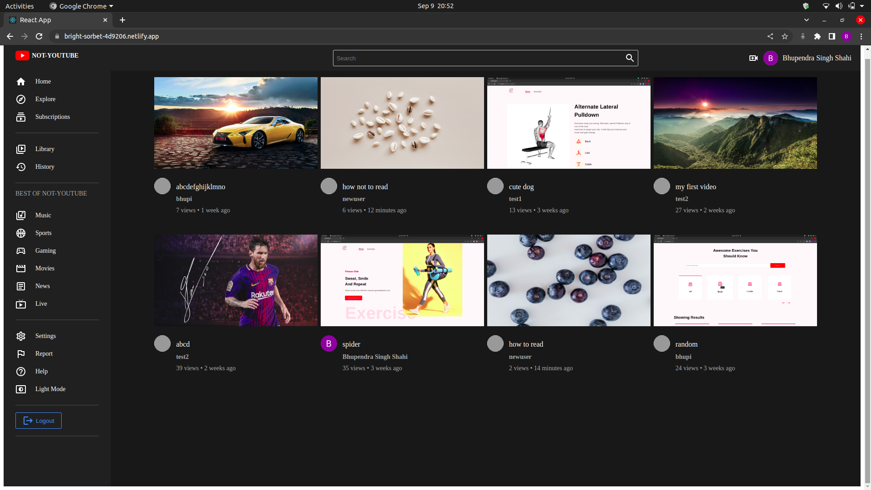Open the News section icon
This screenshot has height=490, width=871.
[x=21, y=286]
